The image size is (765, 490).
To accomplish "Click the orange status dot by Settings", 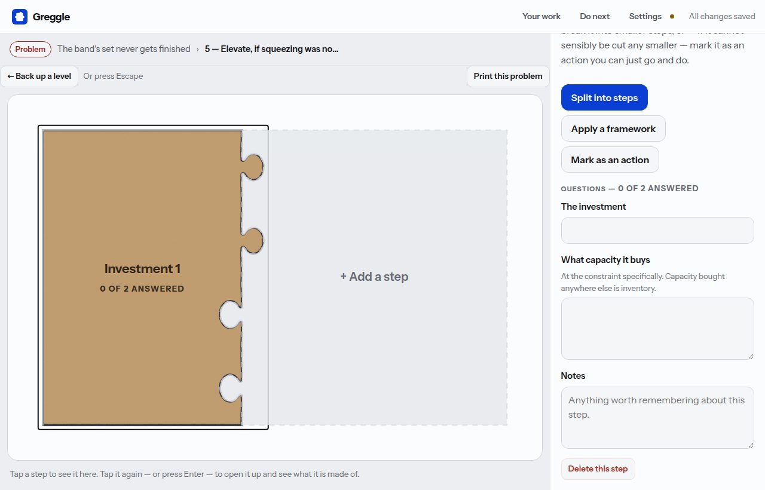I will point(672,17).
